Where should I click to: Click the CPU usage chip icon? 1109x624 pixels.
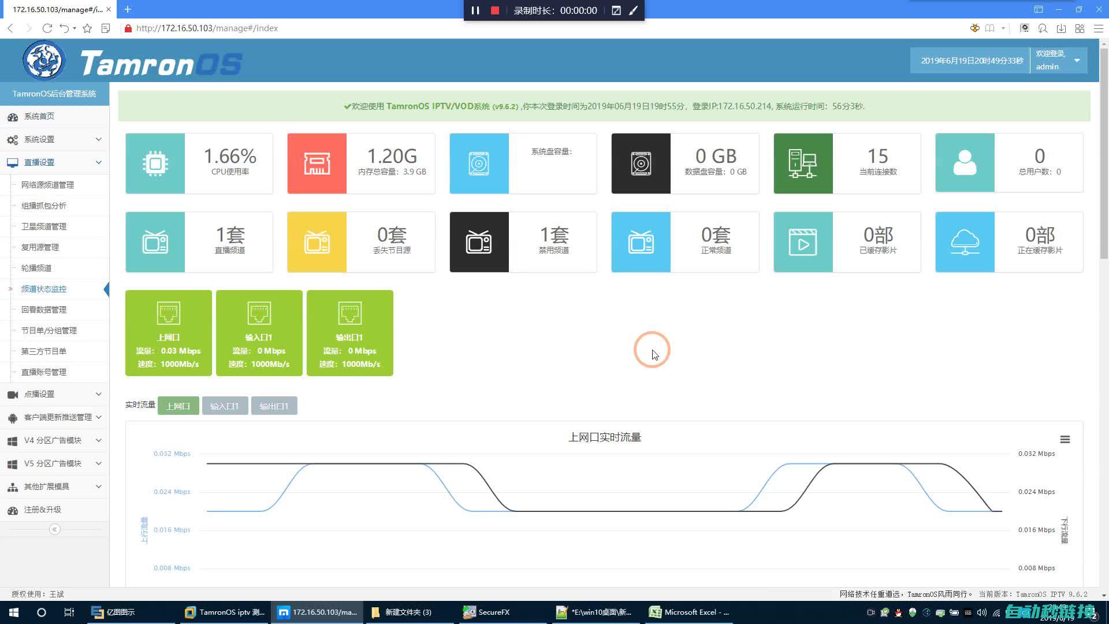coord(155,164)
